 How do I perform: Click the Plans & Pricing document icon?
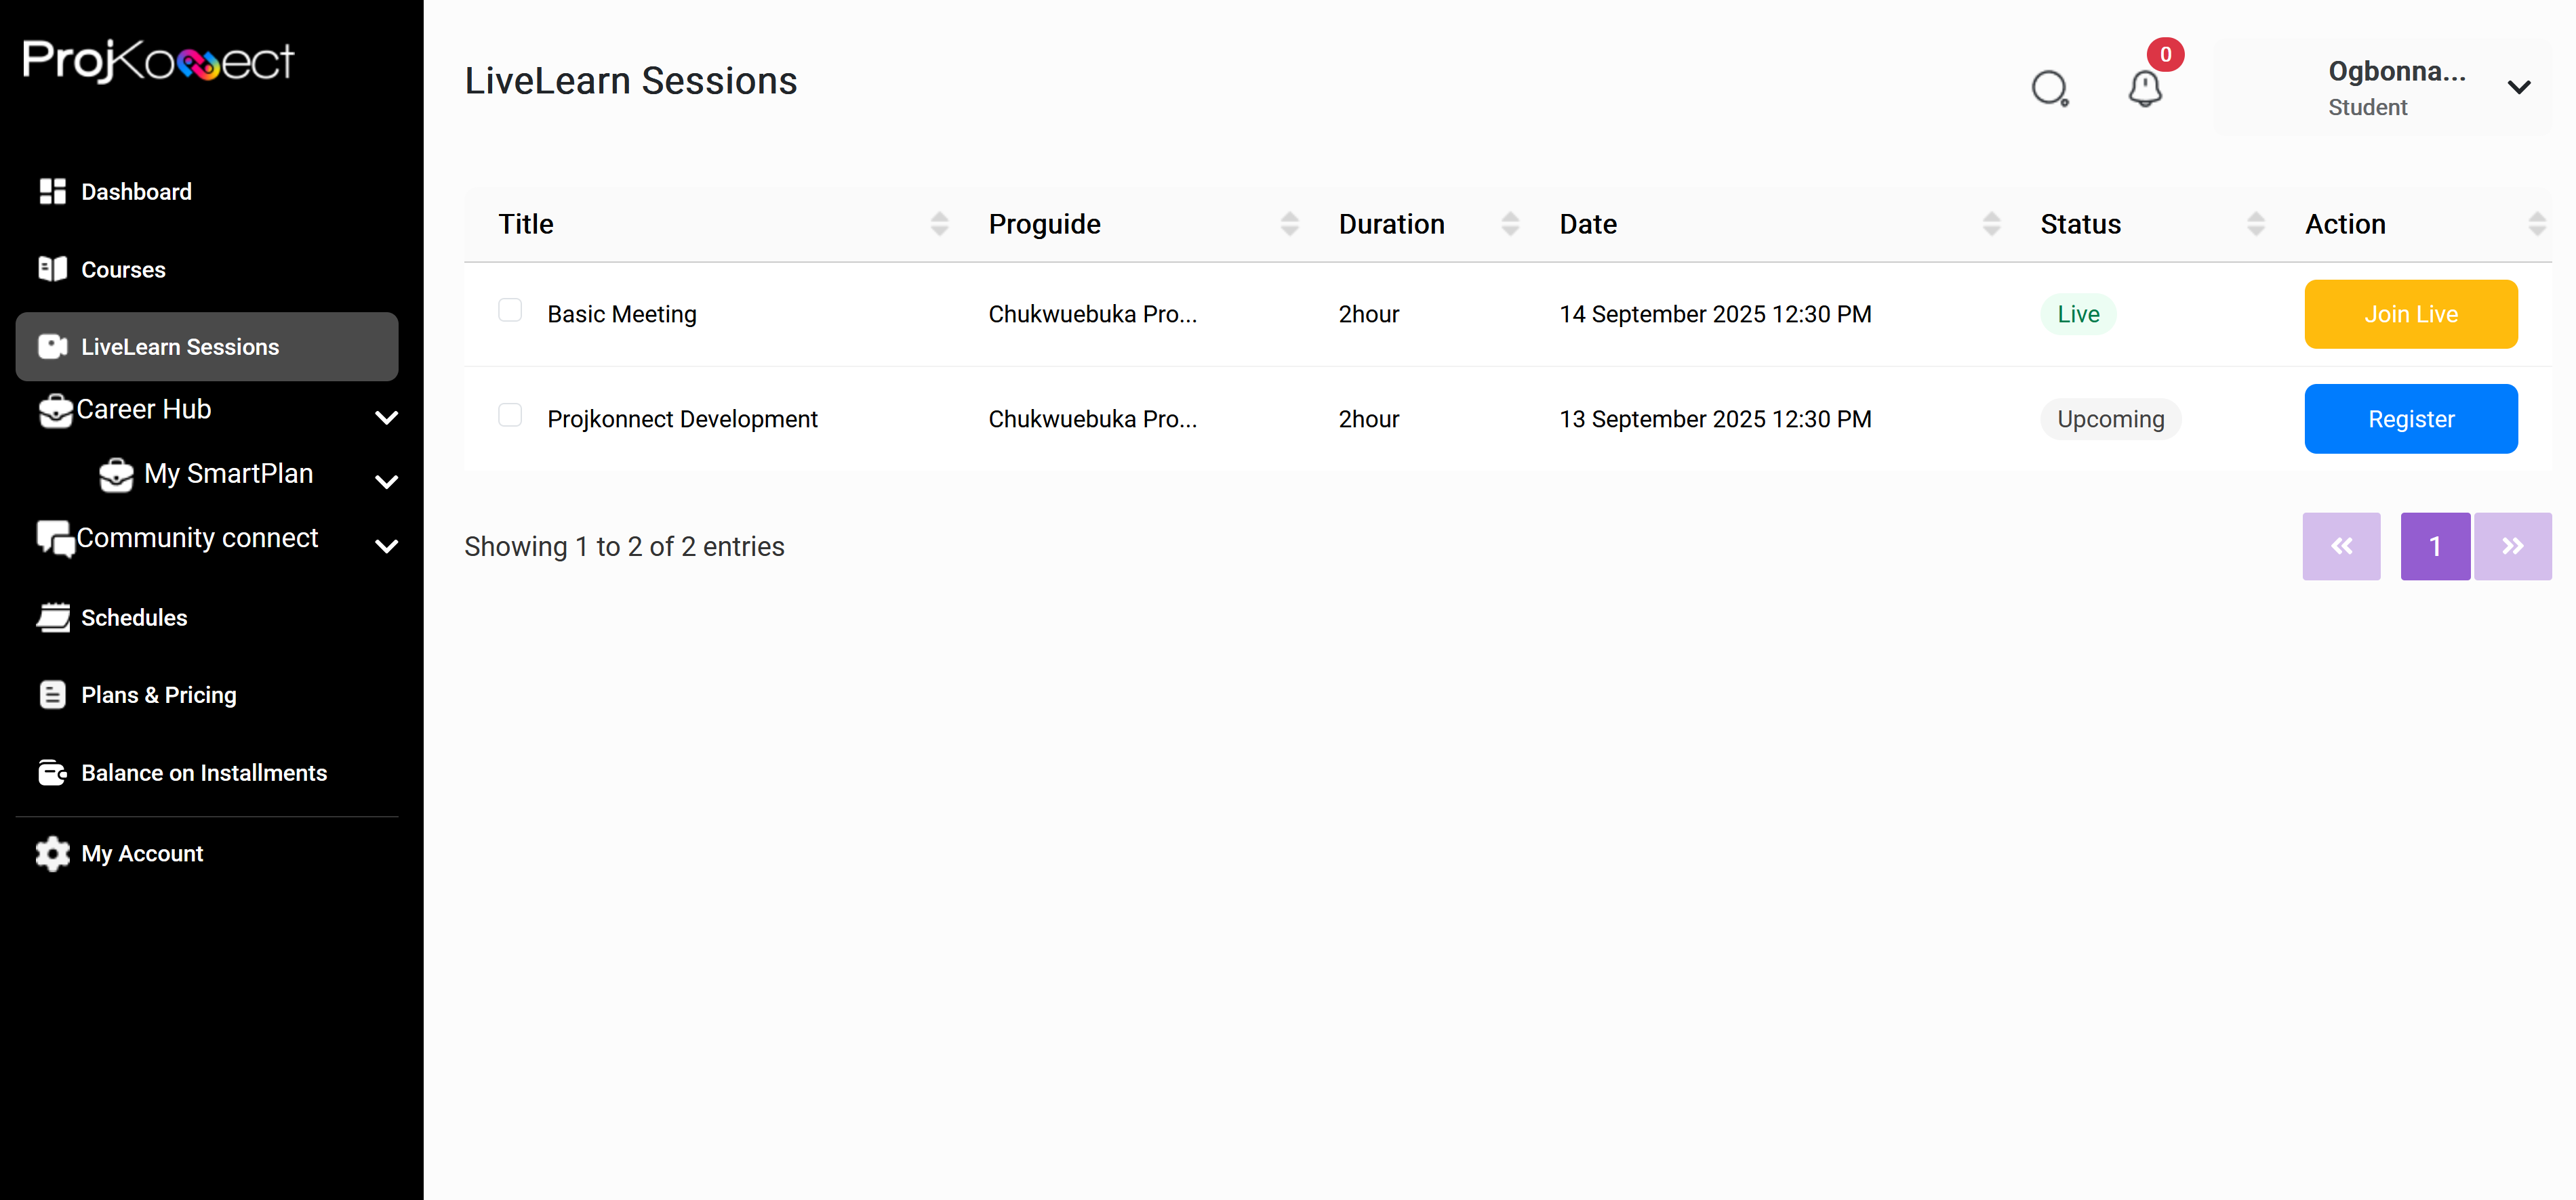[x=52, y=694]
